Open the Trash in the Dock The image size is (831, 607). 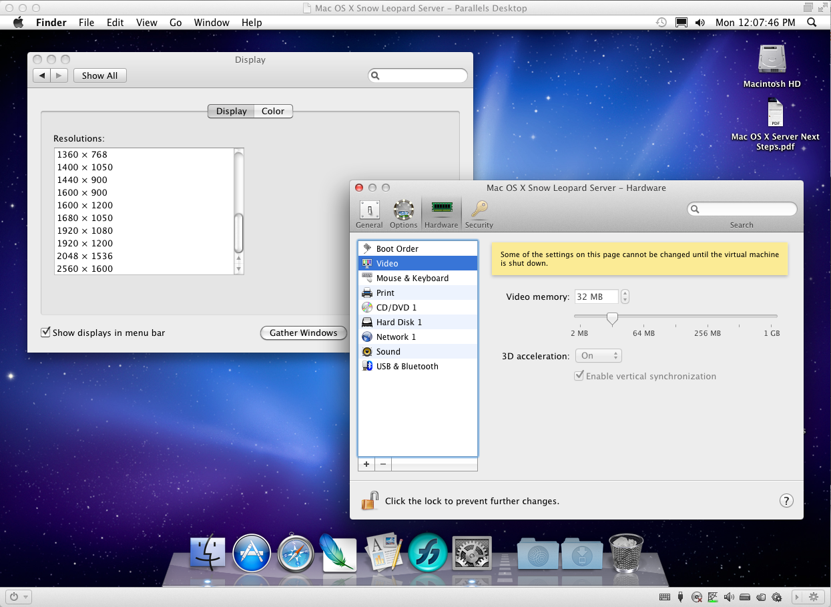tap(626, 553)
